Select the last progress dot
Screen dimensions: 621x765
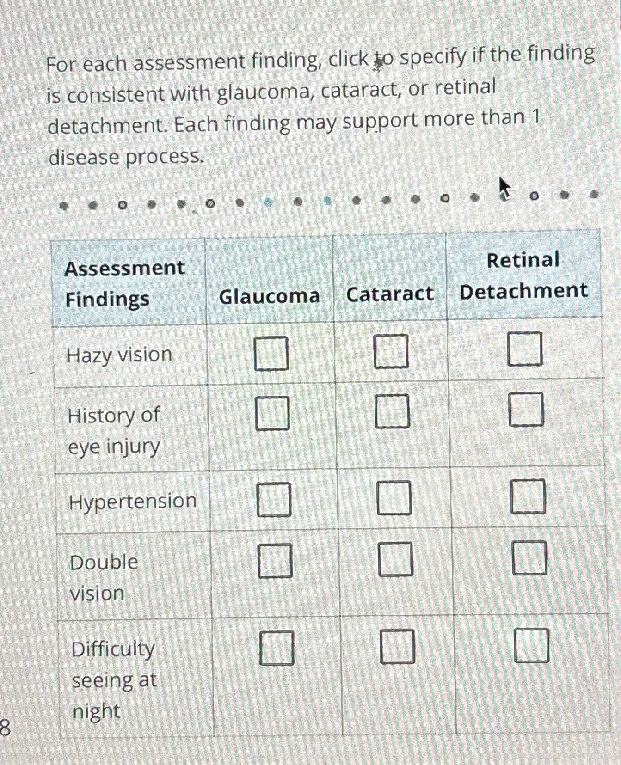(x=594, y=195)
